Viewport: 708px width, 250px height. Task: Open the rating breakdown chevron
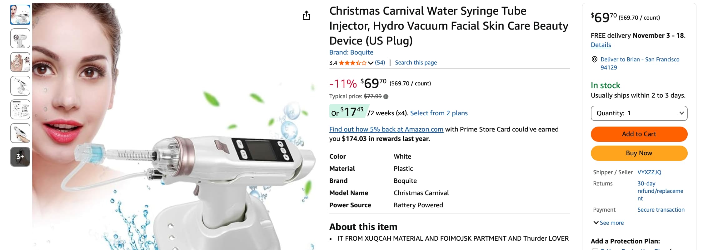click(x=371, y=63)
